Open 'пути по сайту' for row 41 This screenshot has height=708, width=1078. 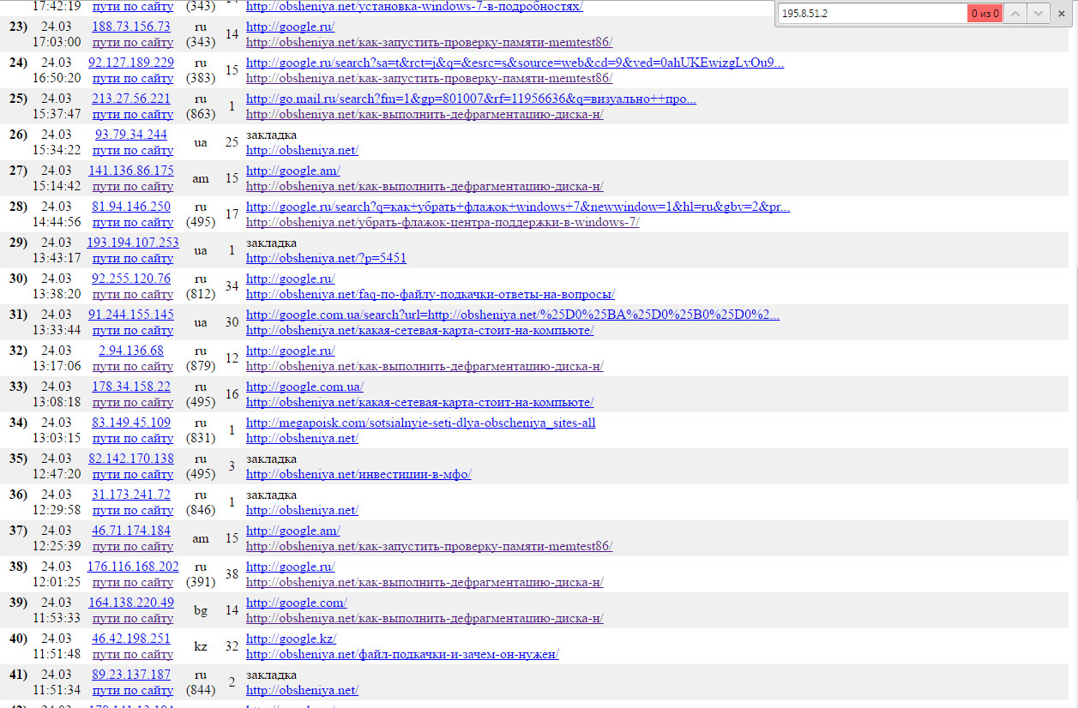coord(133,690)
